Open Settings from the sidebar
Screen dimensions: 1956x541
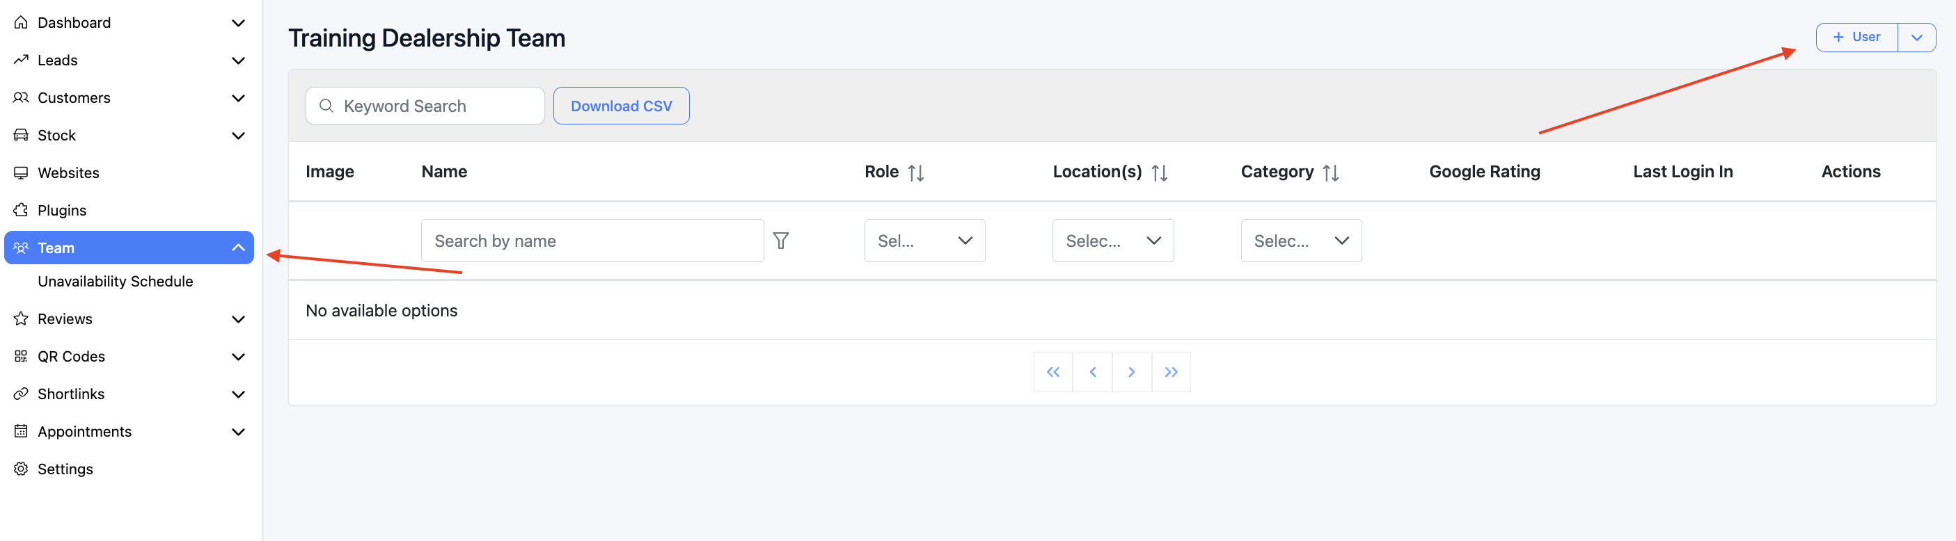(x=65, y=469)
